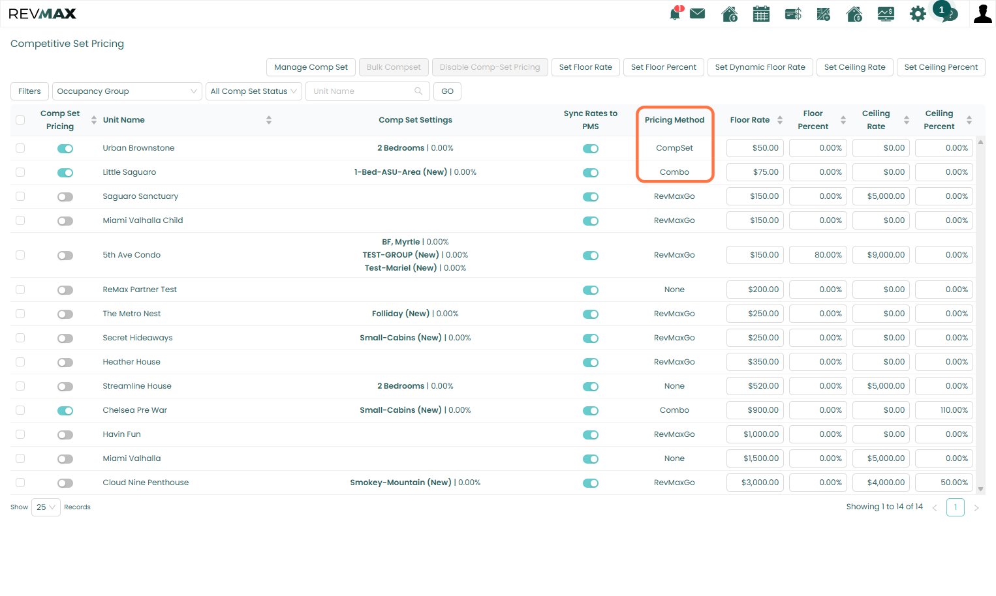
Task: Open the calendar icon in header
Action: [761, 14]
